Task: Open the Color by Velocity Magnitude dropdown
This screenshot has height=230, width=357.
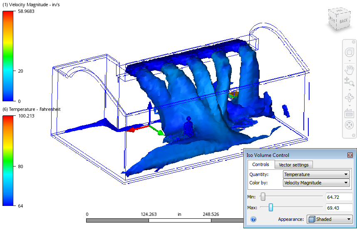Action: [x=316, y=183]
